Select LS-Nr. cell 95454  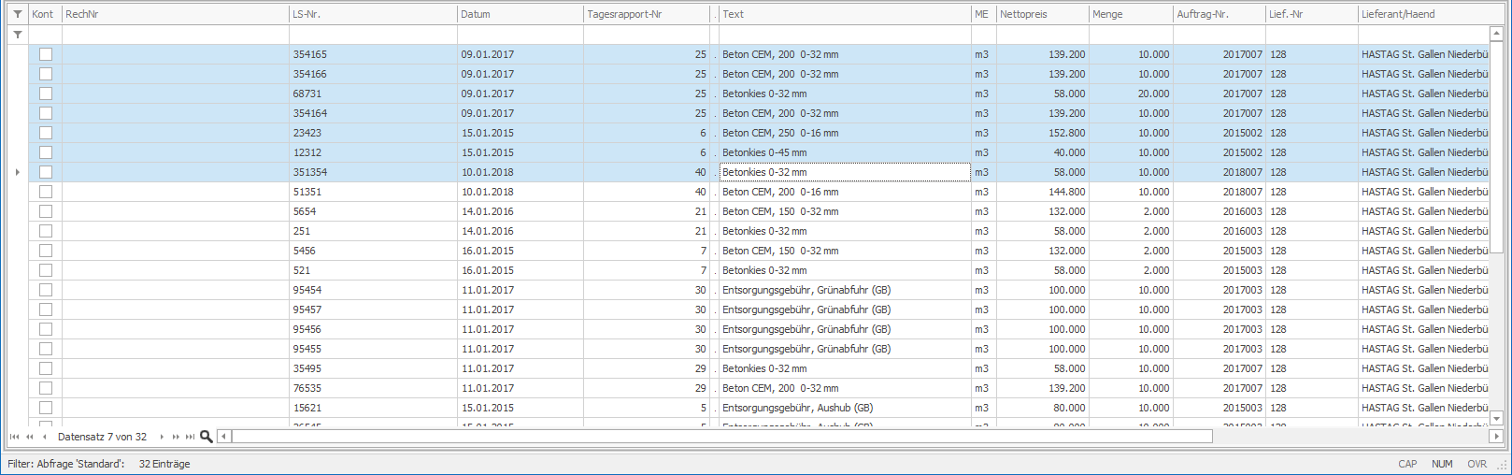[373, 290]
